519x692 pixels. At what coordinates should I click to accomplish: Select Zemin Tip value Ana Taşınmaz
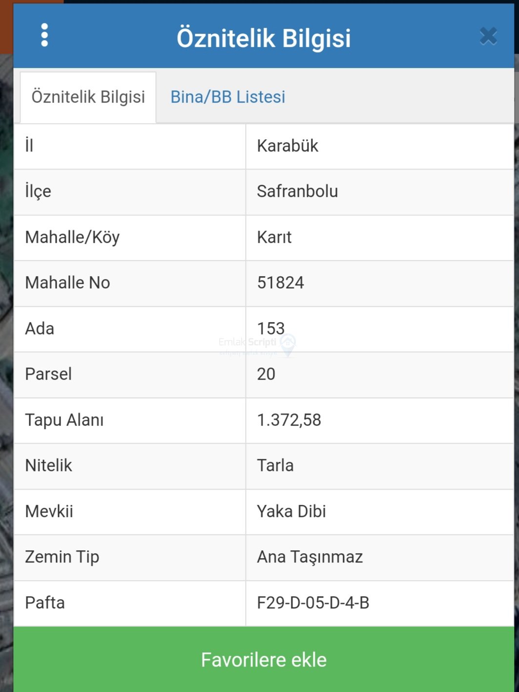[x=310, y=557]
